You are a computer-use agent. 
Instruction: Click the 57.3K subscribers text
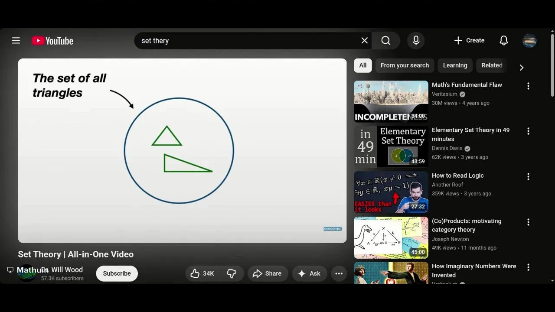(x=62, y=278)
